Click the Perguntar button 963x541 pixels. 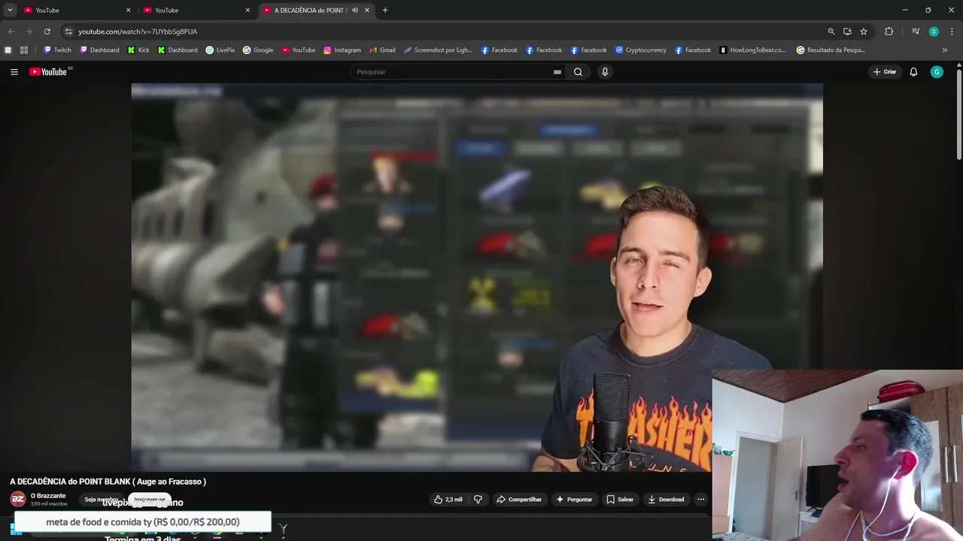coord(574,500)
